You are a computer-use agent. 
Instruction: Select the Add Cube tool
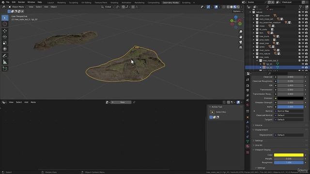pos(5,69)
